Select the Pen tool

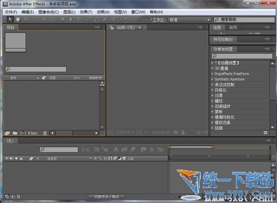tap(71, 19)
